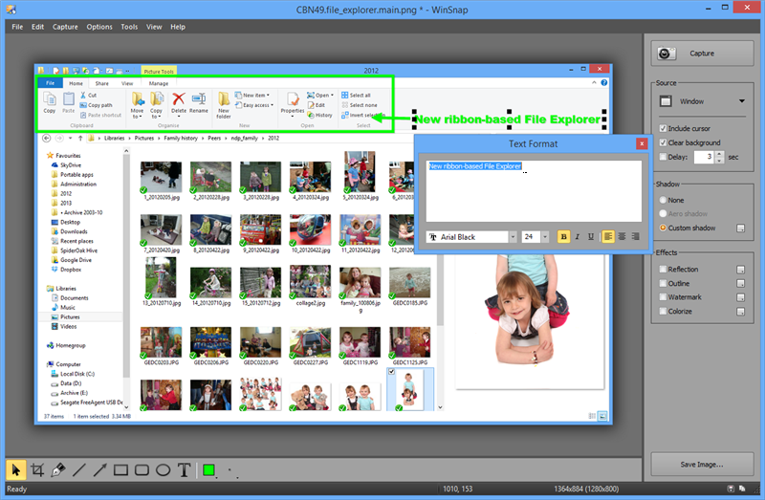The height and width of the screenshot is (500, 765).
Task: Enable the Reflection effect checkbox
Action: (662, 270)
